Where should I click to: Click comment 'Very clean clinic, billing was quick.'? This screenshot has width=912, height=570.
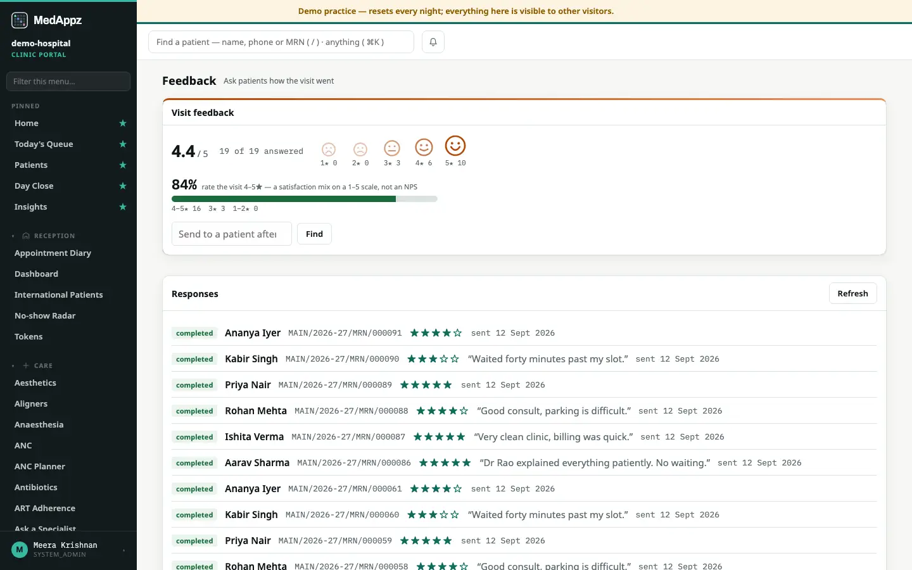(x=554, y=437)
